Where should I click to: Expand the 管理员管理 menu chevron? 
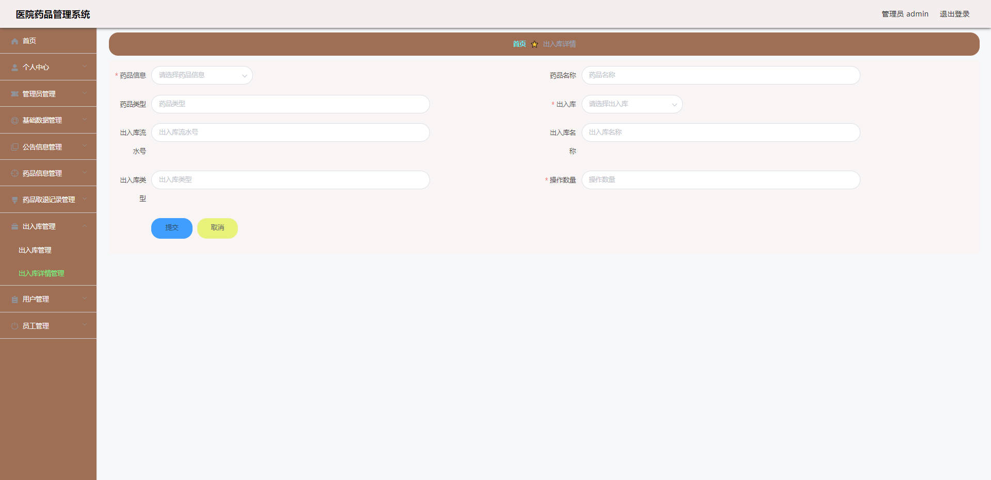point(85,93)
